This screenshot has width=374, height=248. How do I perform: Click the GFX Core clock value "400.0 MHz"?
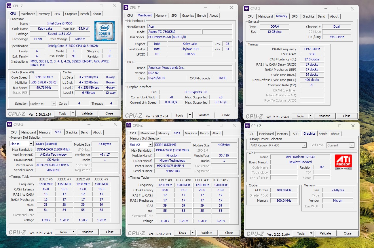tap(284, 190)
